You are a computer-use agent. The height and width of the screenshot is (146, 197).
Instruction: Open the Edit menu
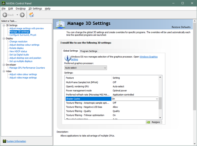tap(11, 9)
